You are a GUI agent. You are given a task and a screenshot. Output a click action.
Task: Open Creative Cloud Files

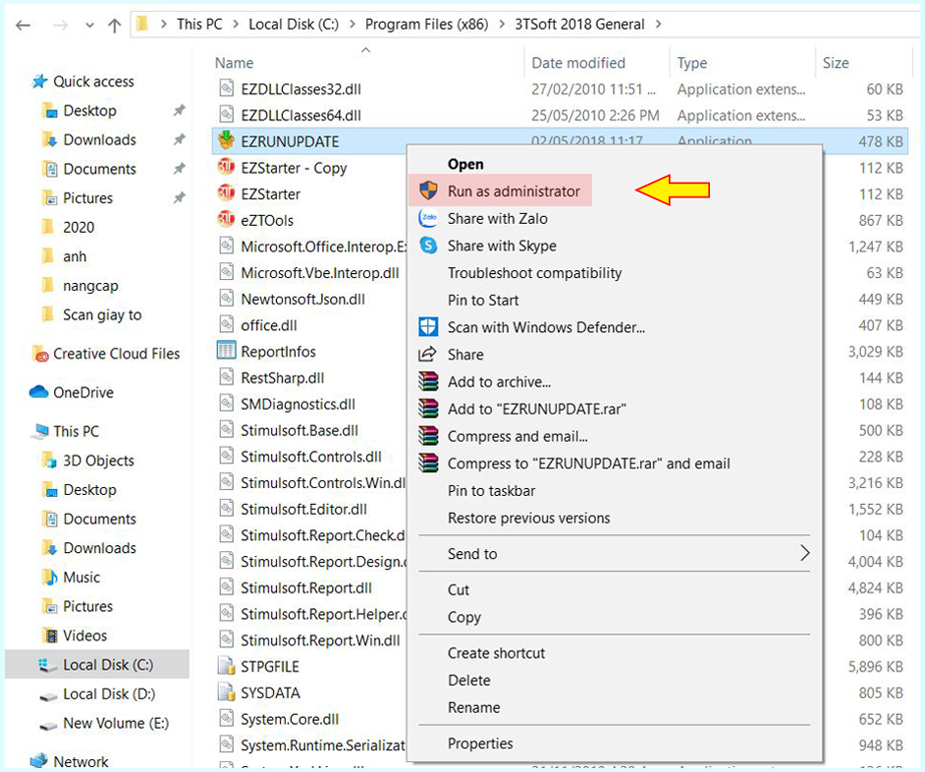116,354
